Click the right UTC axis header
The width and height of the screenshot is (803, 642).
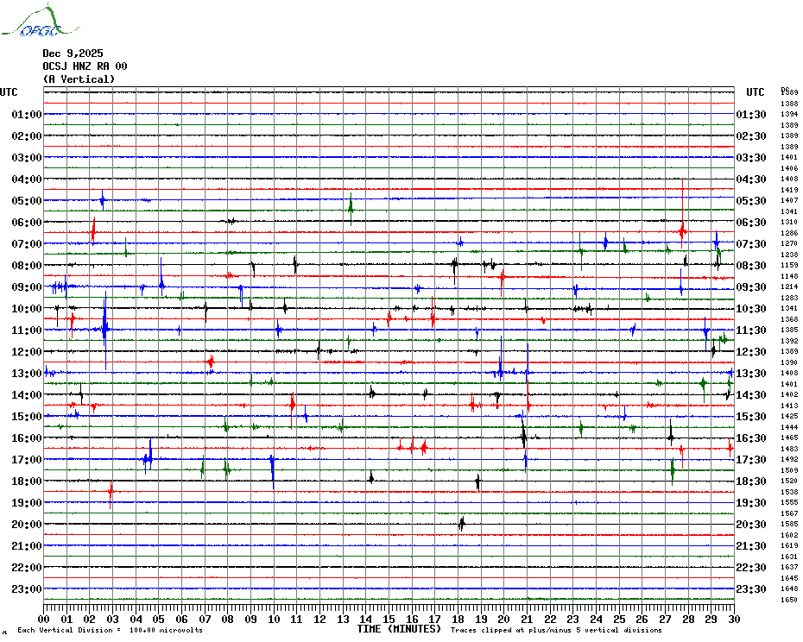[755, 92]
